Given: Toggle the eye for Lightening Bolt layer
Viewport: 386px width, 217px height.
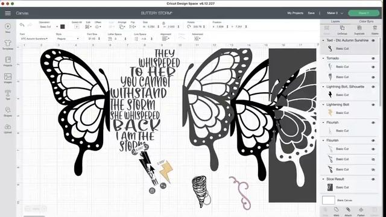Looking at the screenshot, I should coord(373,105).
